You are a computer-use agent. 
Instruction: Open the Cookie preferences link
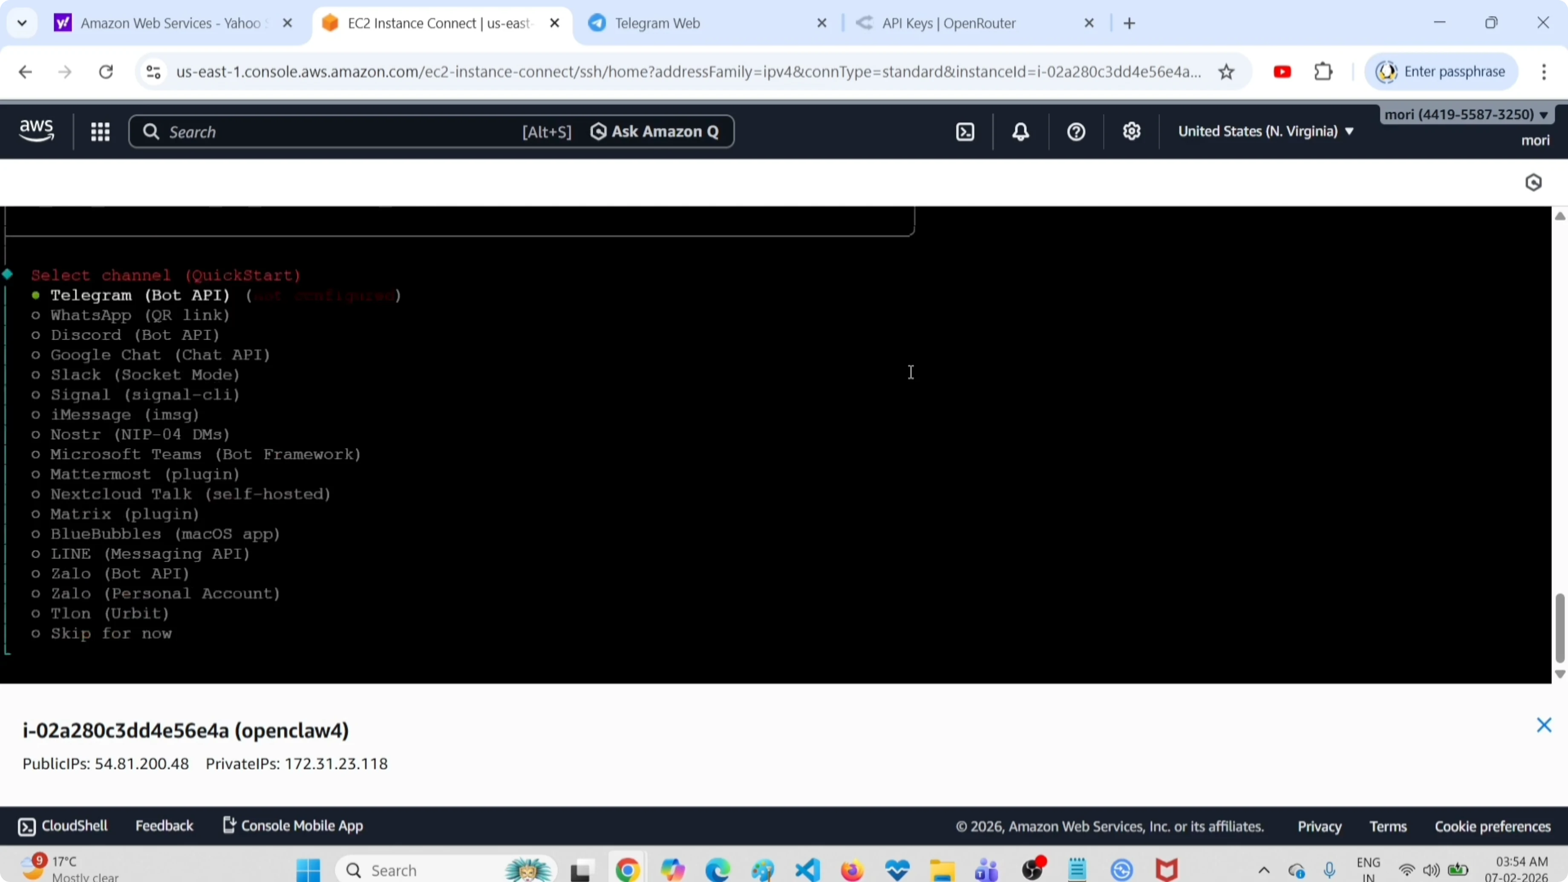(x=1493, y=826)
